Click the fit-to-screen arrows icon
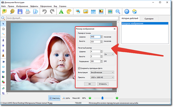The width and height of the screenshot is (173, 107). [x=110, y=12]
